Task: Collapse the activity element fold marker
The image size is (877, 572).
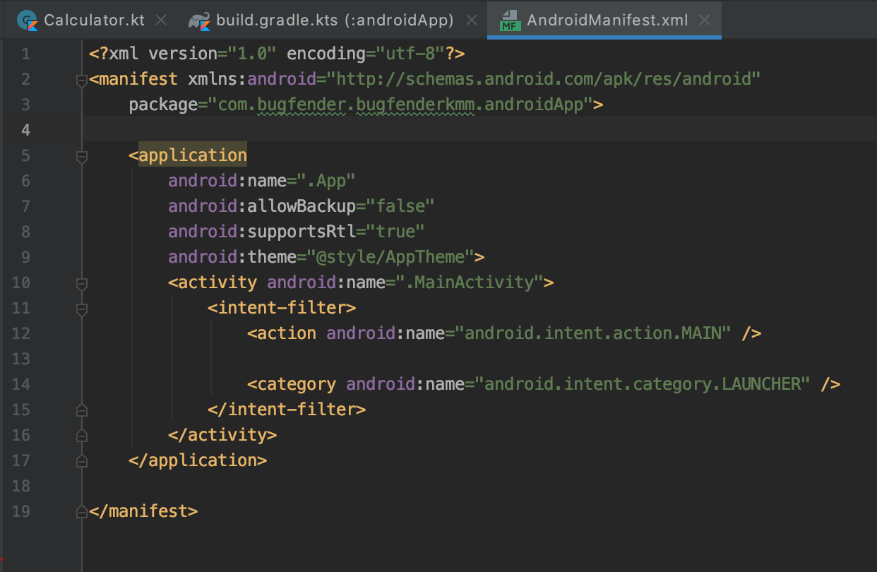Action: coord(81,283)
